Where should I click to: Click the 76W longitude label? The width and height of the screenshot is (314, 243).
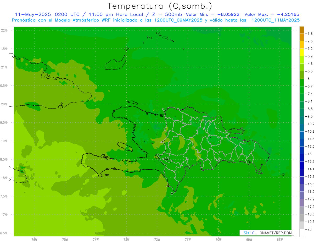(x=34, y=240)
